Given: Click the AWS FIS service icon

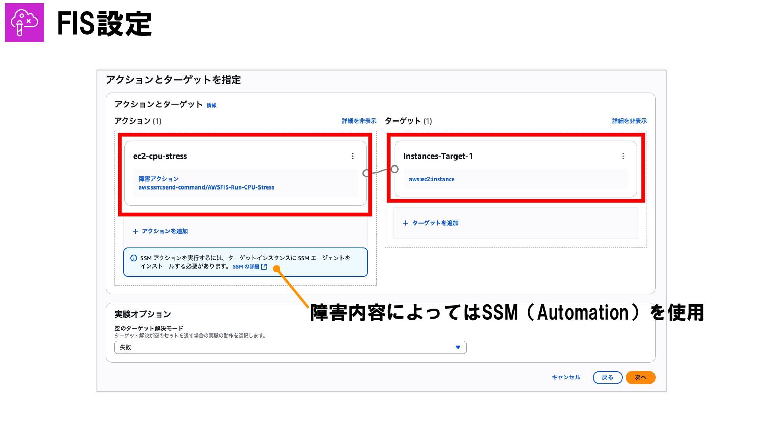Looking at the screenshot, I should pyautogui.click(x=24, y=23).
